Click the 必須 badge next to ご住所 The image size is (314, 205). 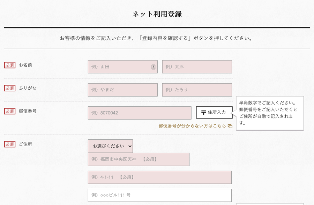pos(10,144)
